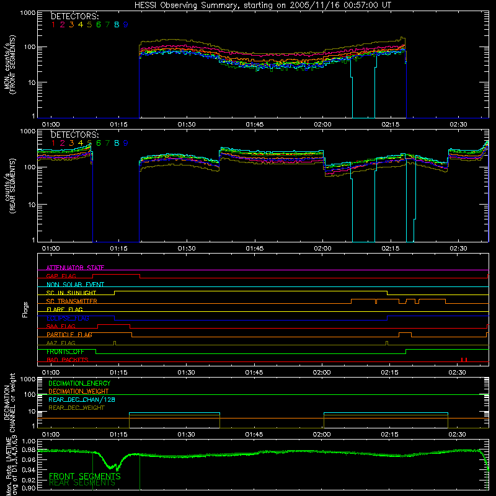Click detector 2 in rear segments legend
496x496 pixels.
pos(63,143)
